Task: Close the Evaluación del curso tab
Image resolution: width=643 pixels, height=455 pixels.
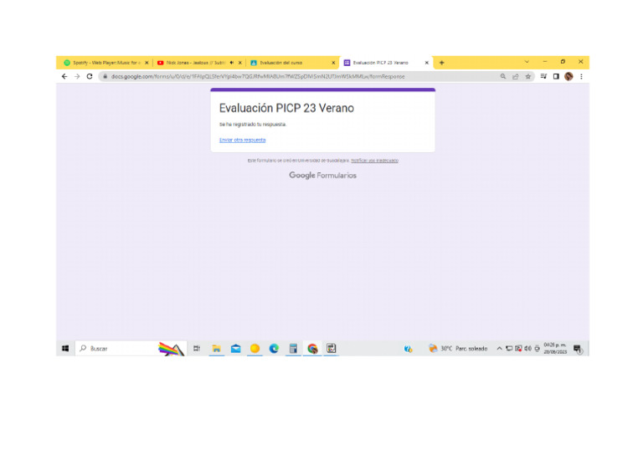Action: [x=333, y=63]
